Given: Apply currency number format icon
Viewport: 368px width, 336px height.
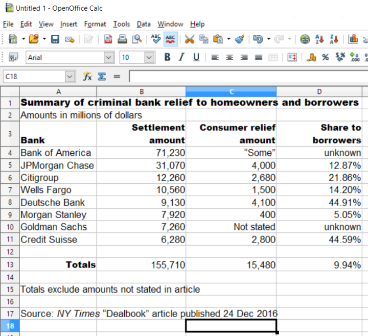Looking at the screenshot, I should (311, 57).
